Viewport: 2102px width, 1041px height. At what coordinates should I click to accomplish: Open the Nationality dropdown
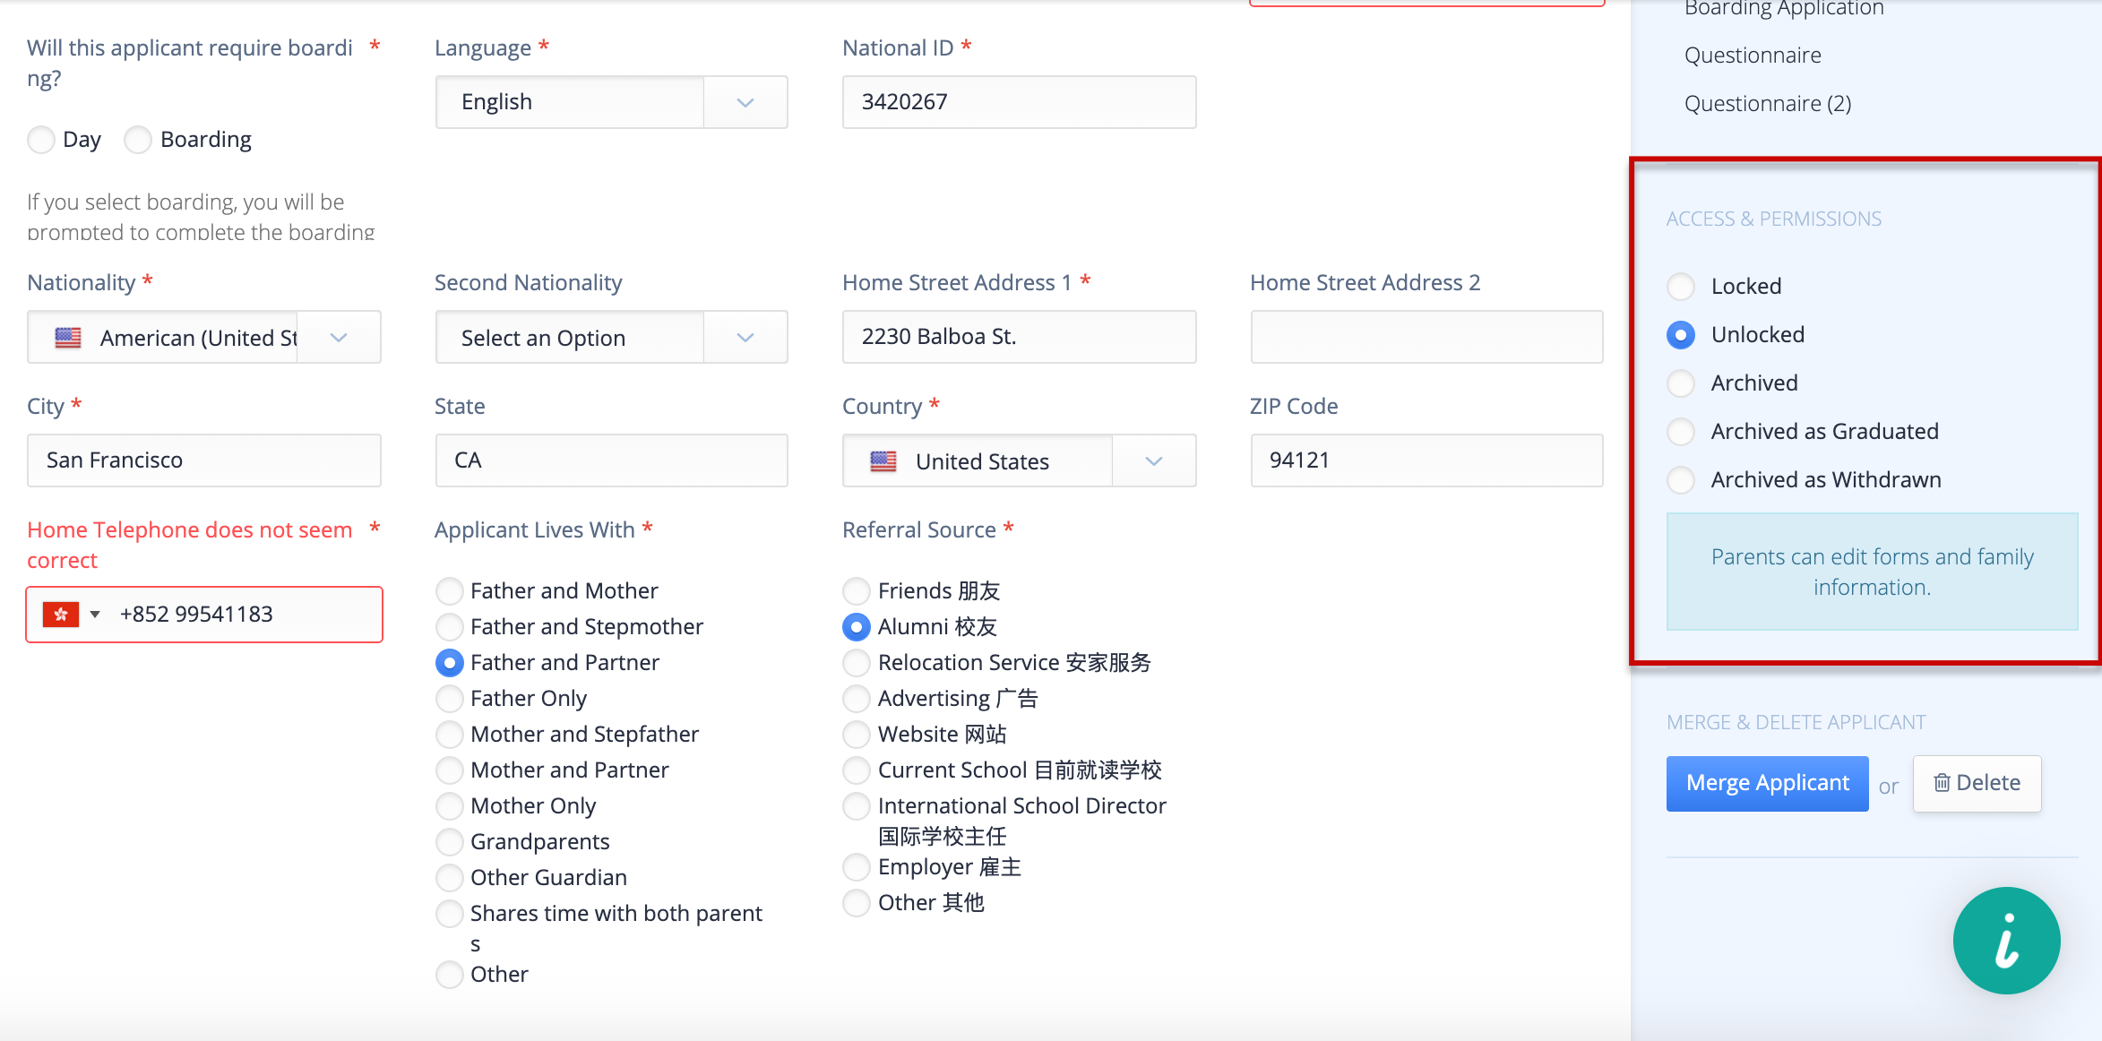(x=204, y=337)
